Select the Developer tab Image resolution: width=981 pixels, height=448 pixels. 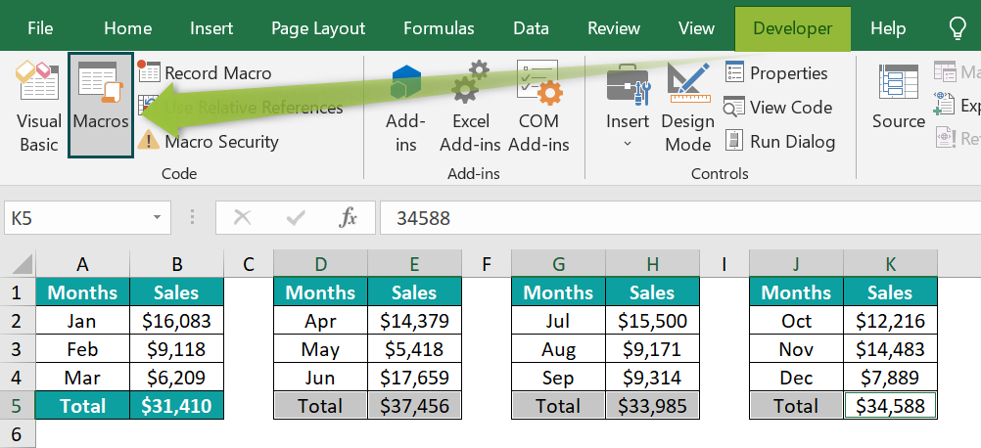793,28
